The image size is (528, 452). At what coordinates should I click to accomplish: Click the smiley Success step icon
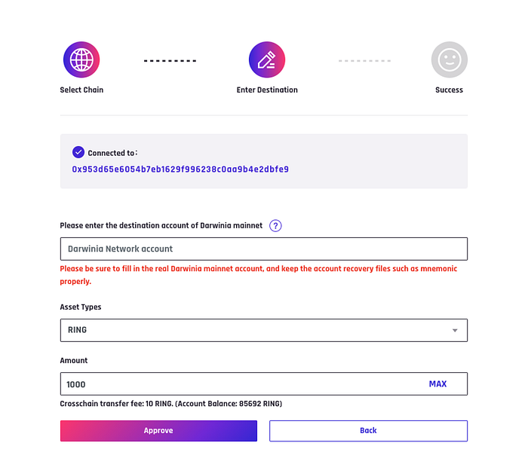449,60
